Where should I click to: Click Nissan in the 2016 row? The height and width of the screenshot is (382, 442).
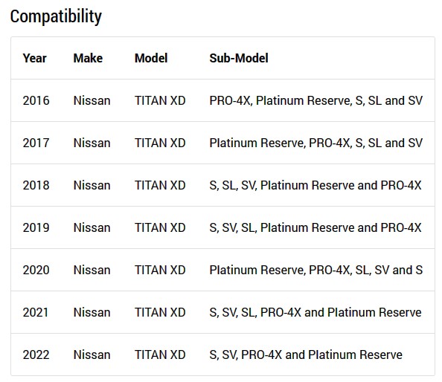click(92, 101)
